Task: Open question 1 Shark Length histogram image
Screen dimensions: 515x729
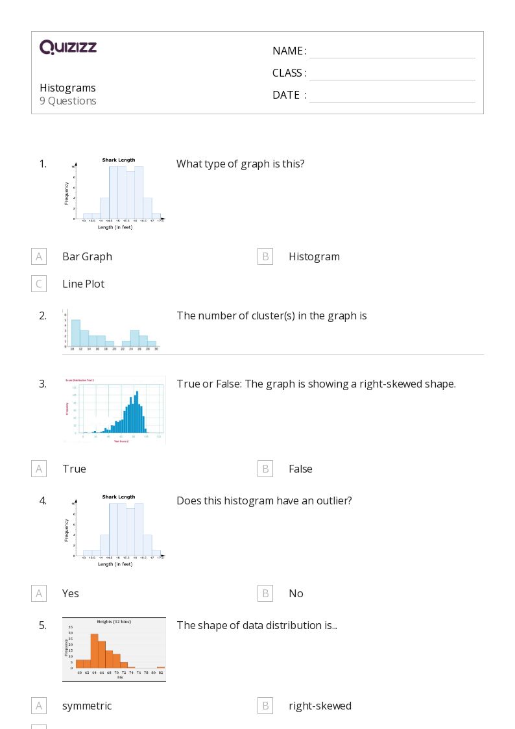Action: click(x=114, y=193)
